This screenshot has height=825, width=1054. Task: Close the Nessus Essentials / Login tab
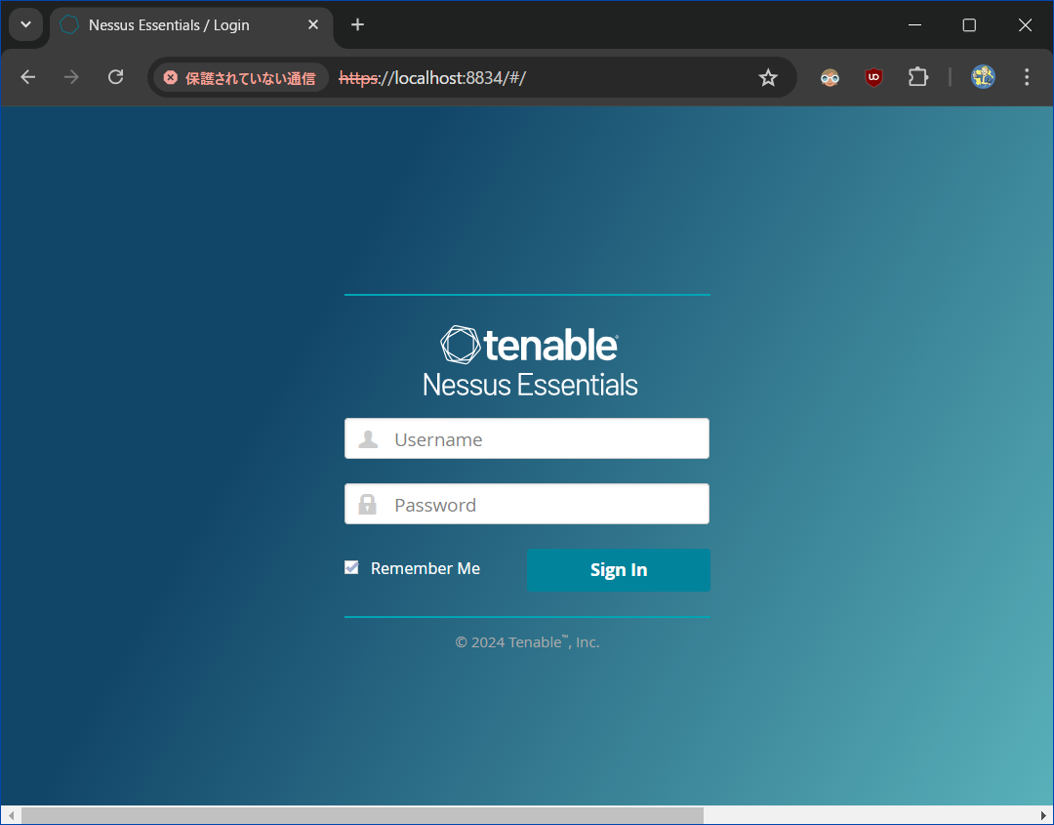(x=313, y=24)
